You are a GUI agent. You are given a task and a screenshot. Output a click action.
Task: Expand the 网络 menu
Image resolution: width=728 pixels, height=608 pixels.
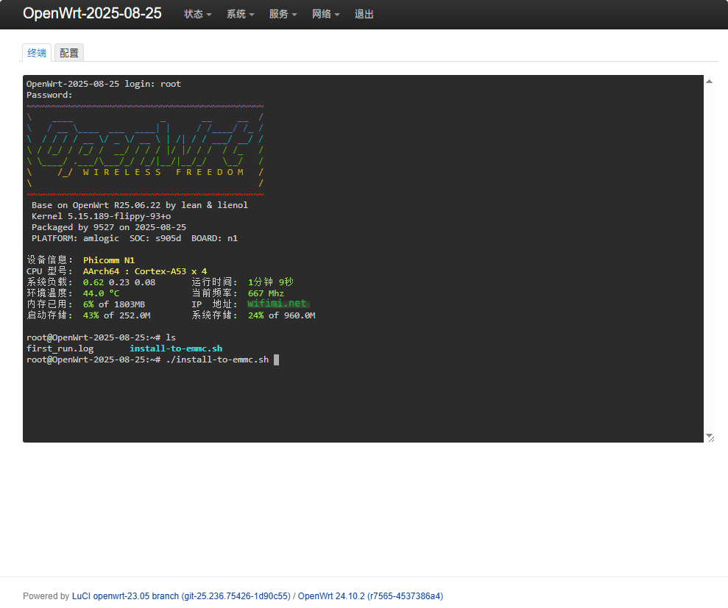(325, 15)
